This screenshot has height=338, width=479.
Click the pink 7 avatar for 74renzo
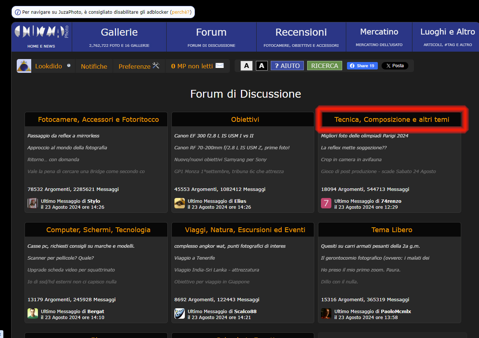pyautogui.click(x=326, y=204)
